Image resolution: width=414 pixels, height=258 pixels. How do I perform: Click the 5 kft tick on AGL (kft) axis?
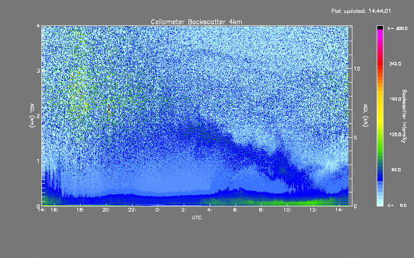coord(356,137)
